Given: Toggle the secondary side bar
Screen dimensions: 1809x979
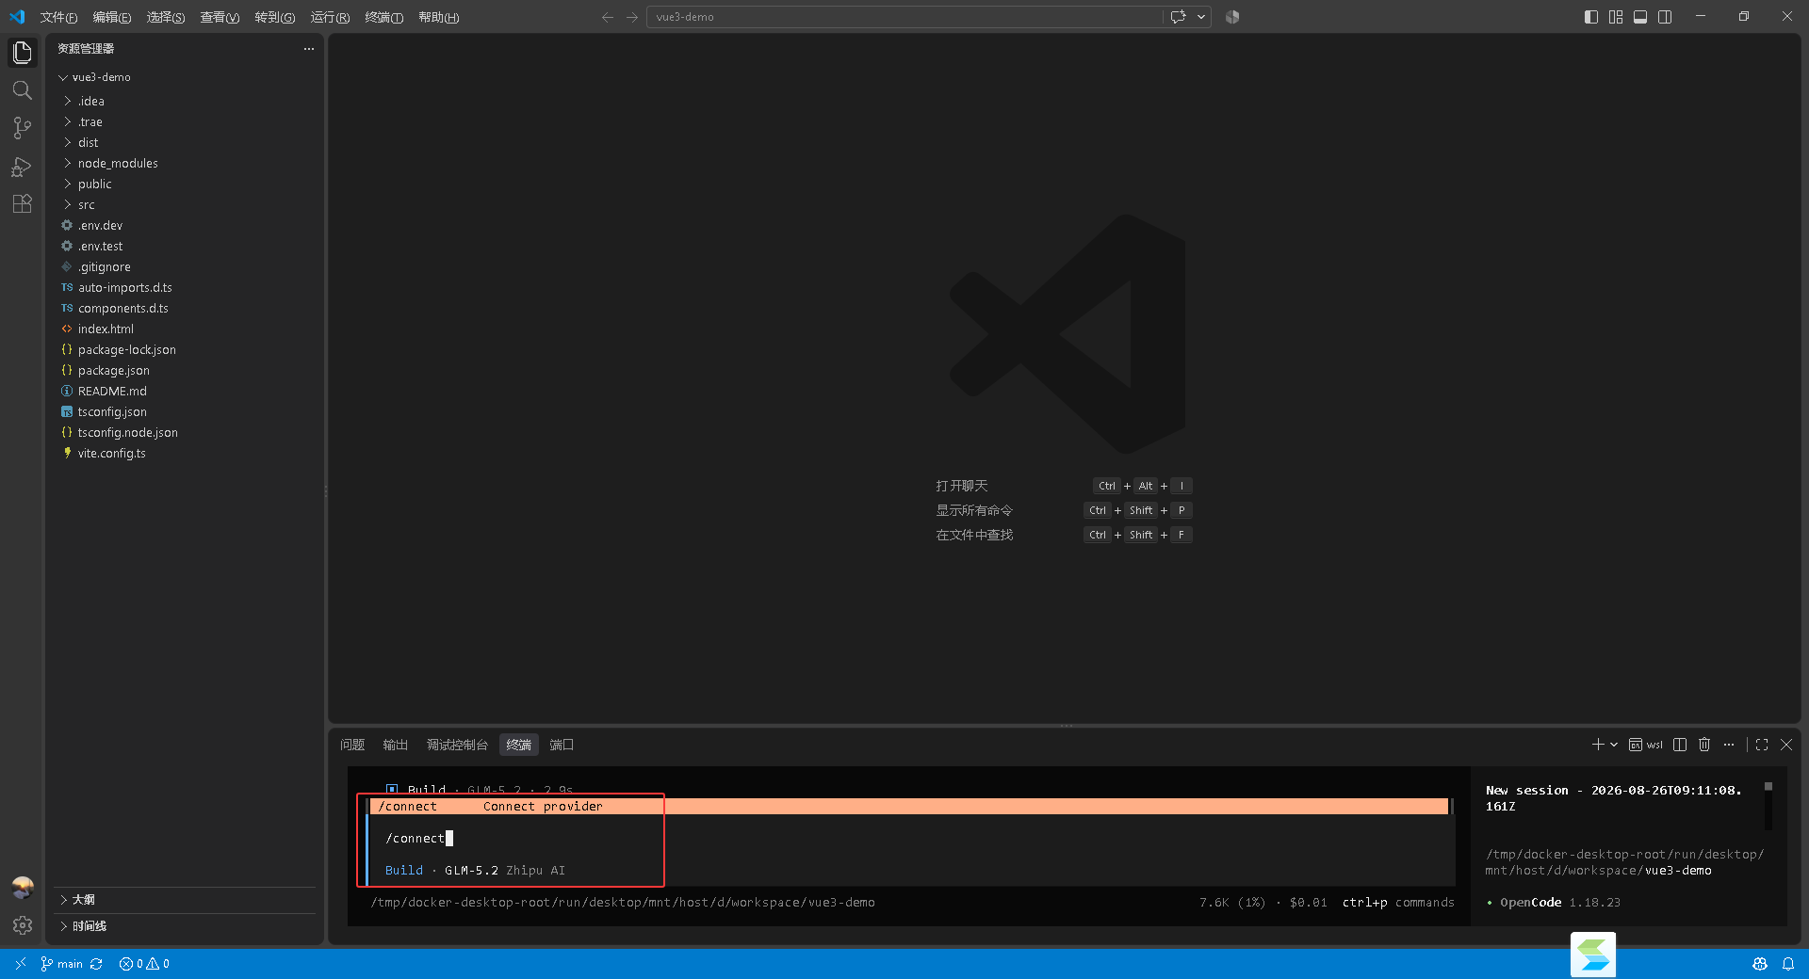Looking at the screenshot, I should coord(1665,17).
